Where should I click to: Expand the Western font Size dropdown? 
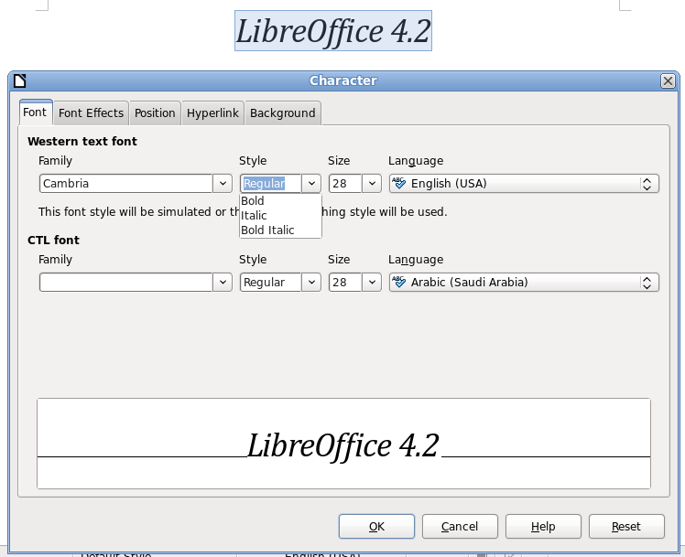click(372, 184)
